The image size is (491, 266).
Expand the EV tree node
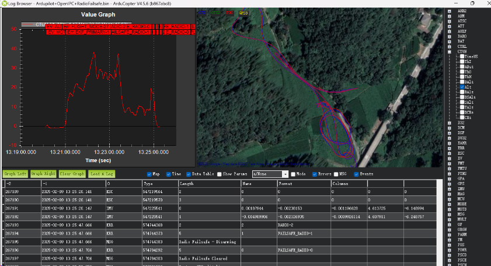pyautogui.click(x=450, y=158)
